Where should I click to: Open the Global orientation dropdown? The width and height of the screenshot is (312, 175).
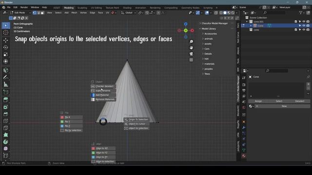tap(129, 13)
